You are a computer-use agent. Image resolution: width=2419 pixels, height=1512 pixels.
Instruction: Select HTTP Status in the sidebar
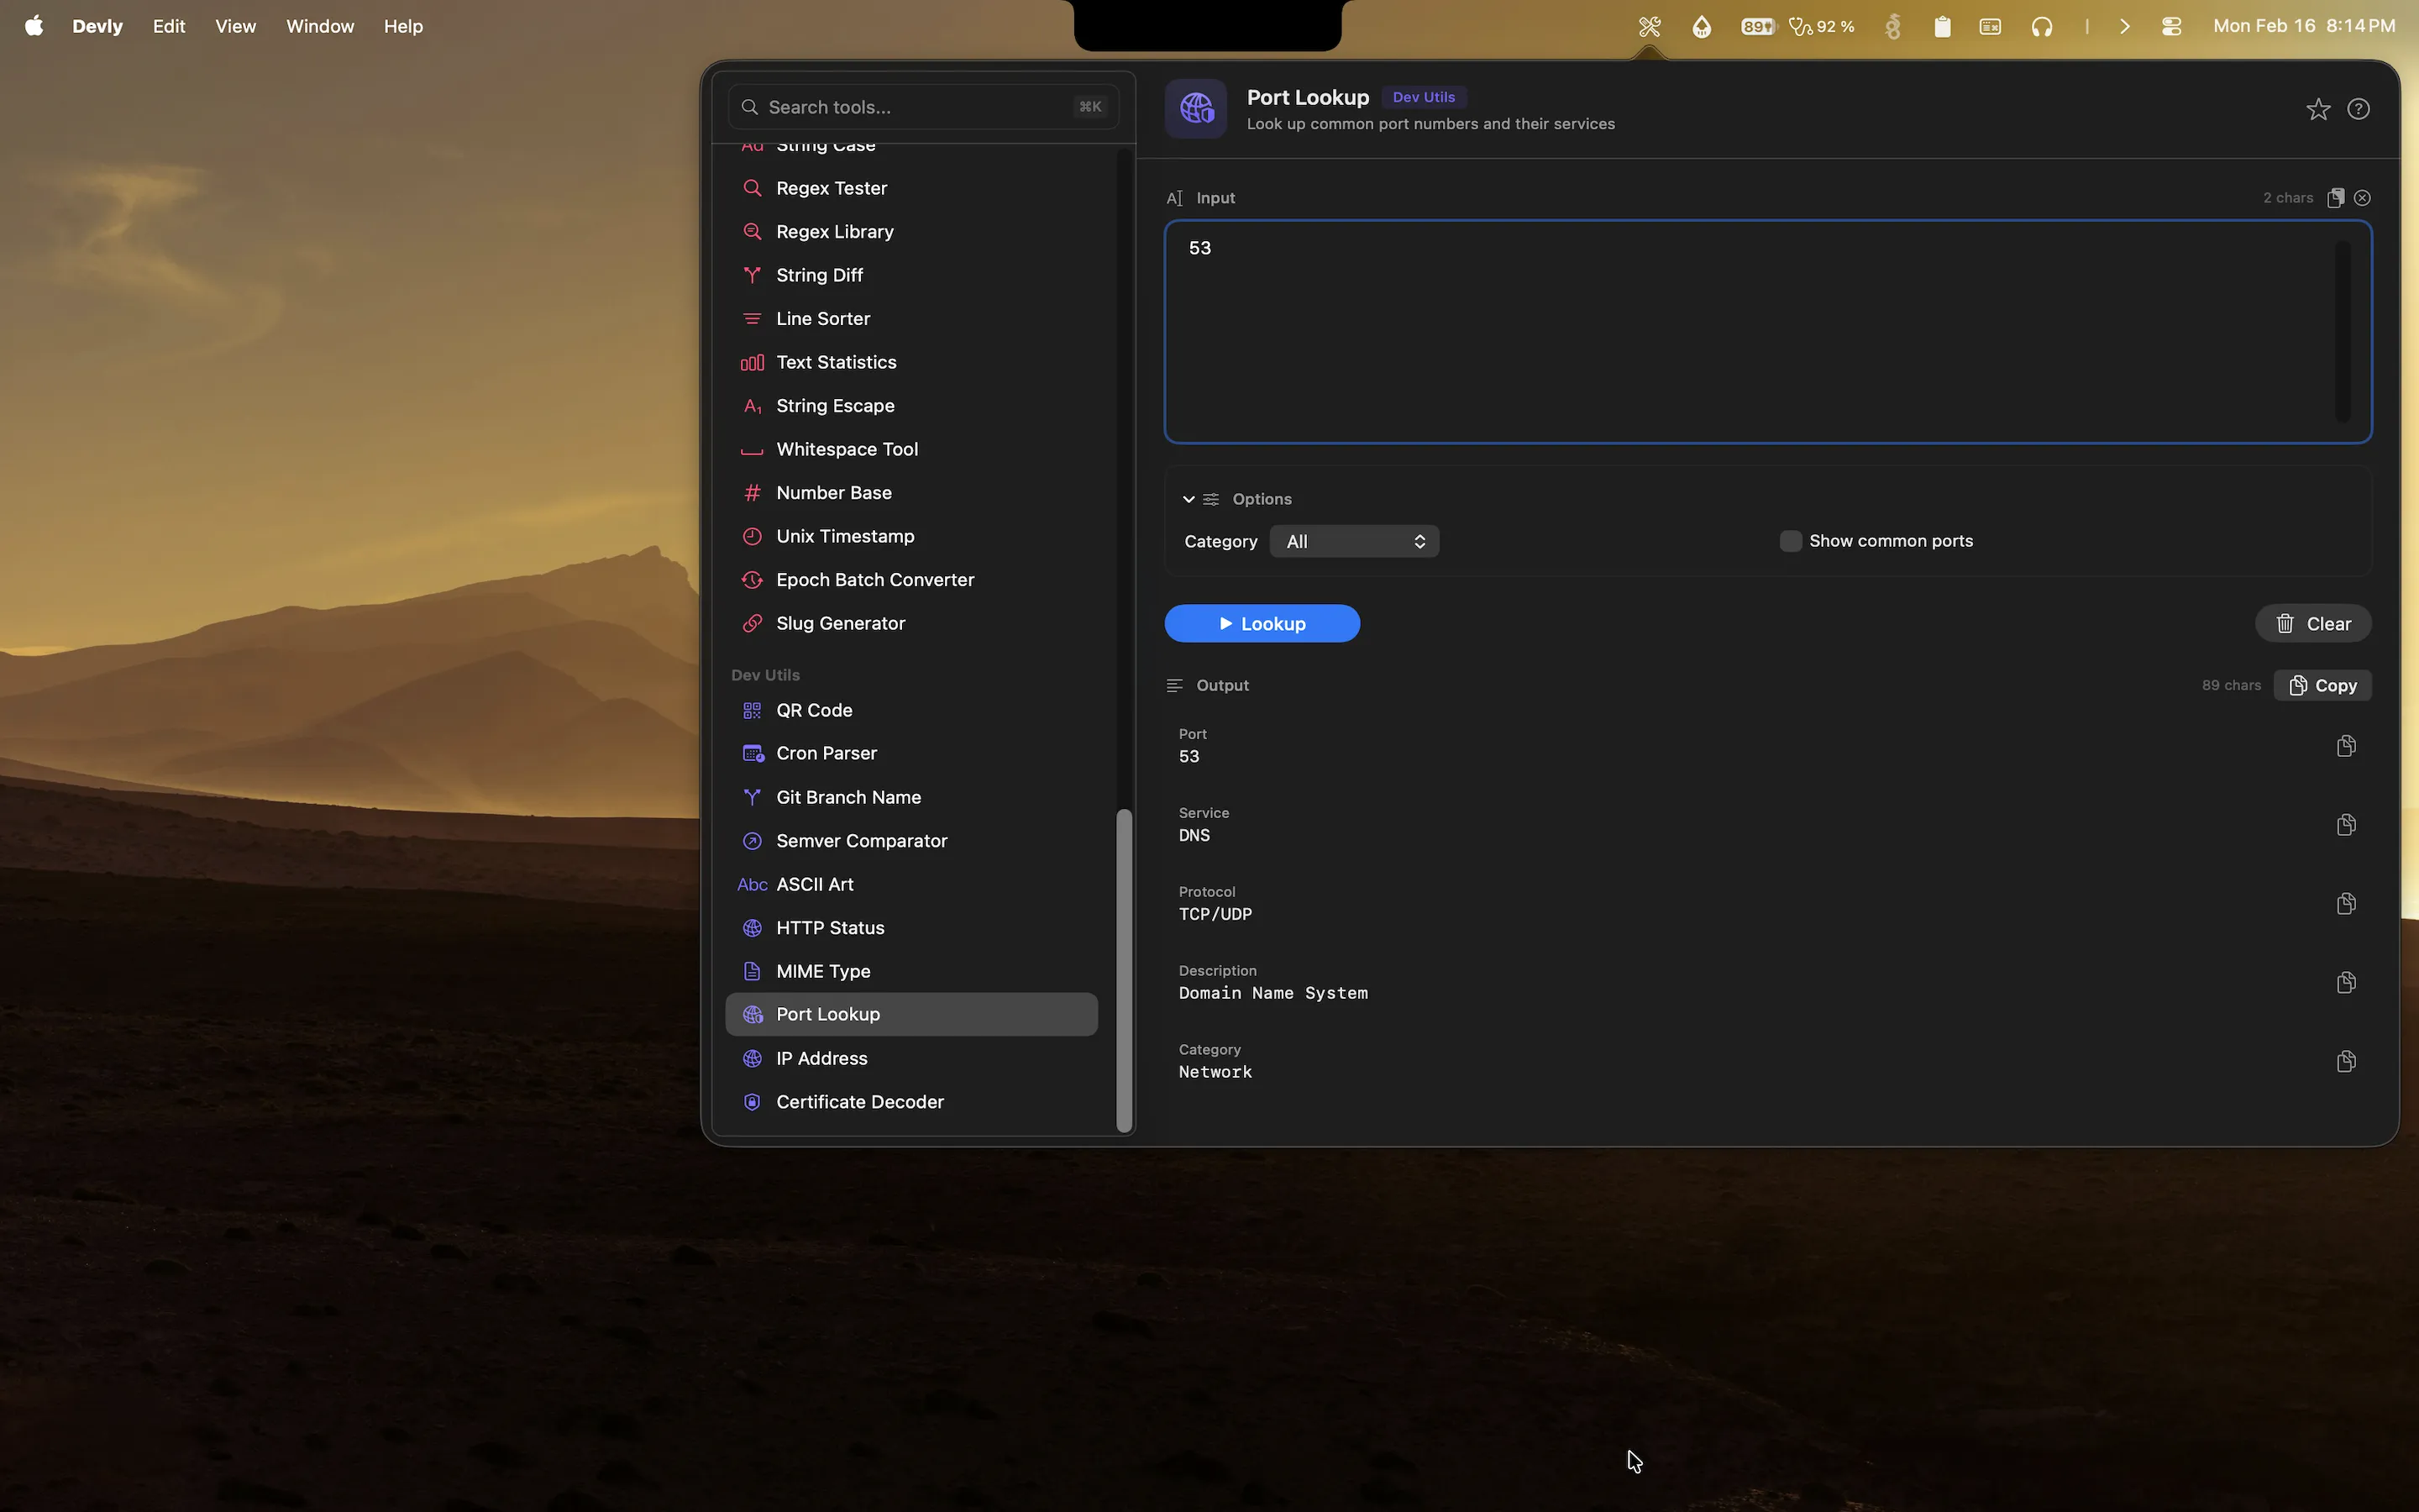[830, 928]
